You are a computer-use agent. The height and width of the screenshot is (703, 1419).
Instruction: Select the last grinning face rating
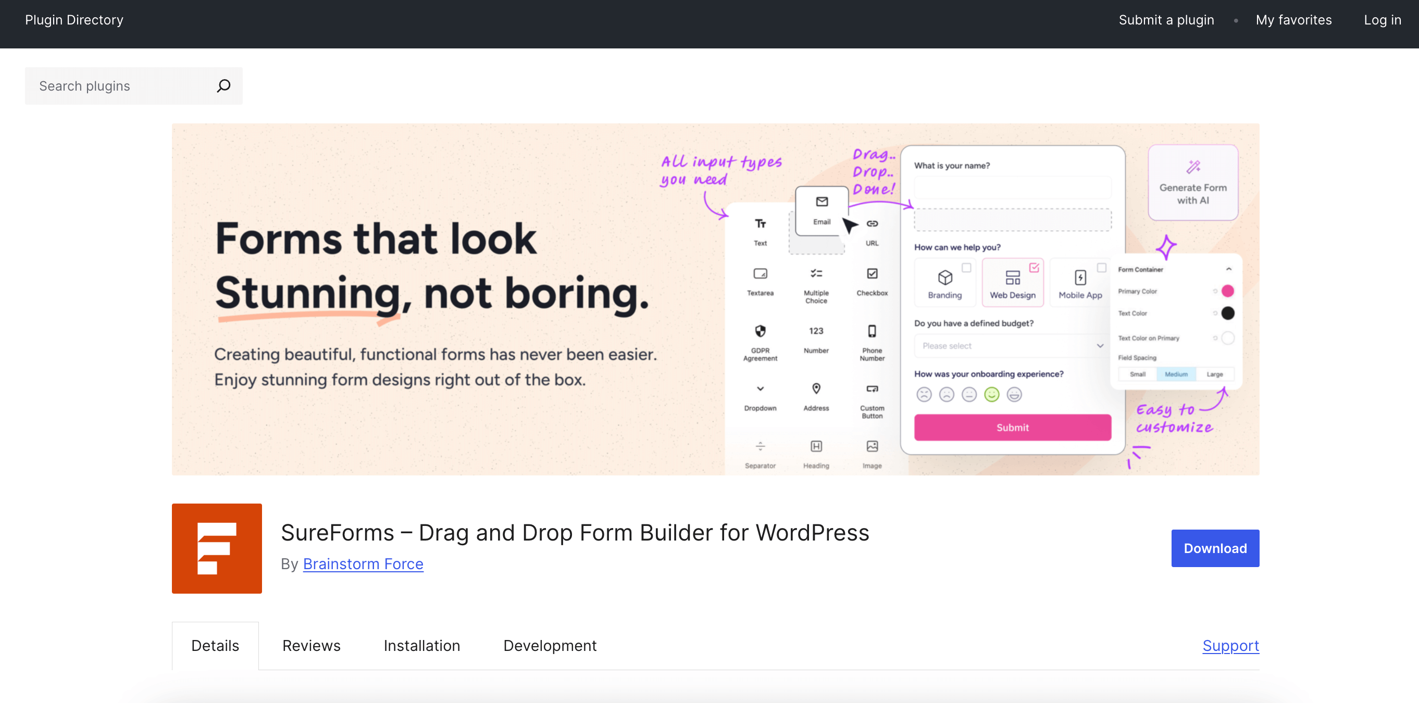pyautogui.click(x=1014, y=394)
